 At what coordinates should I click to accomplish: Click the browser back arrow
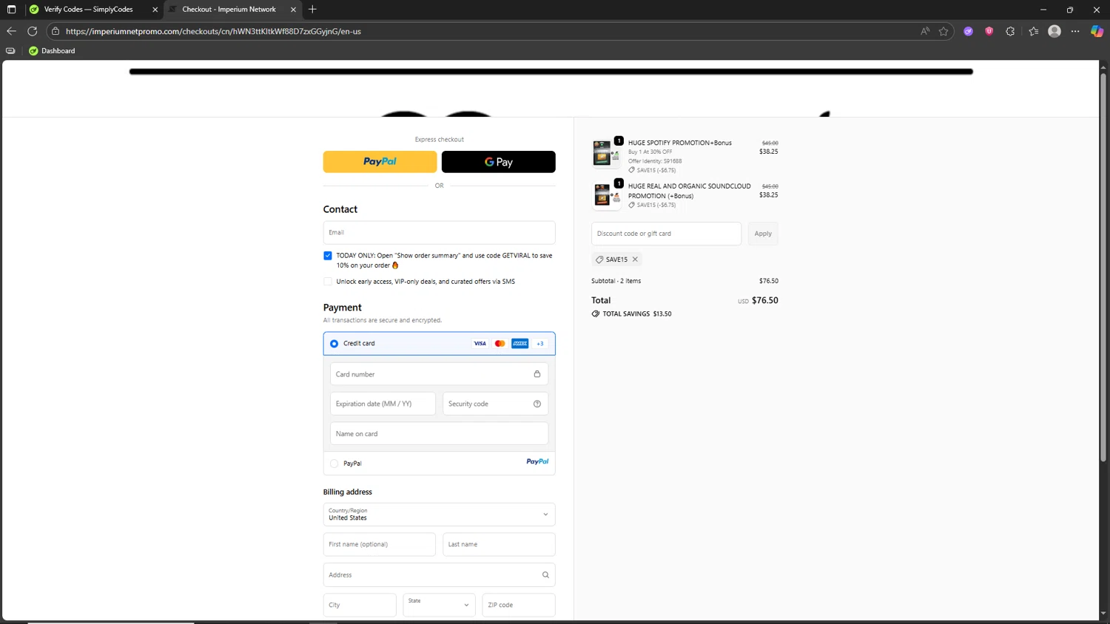(11, 31)
